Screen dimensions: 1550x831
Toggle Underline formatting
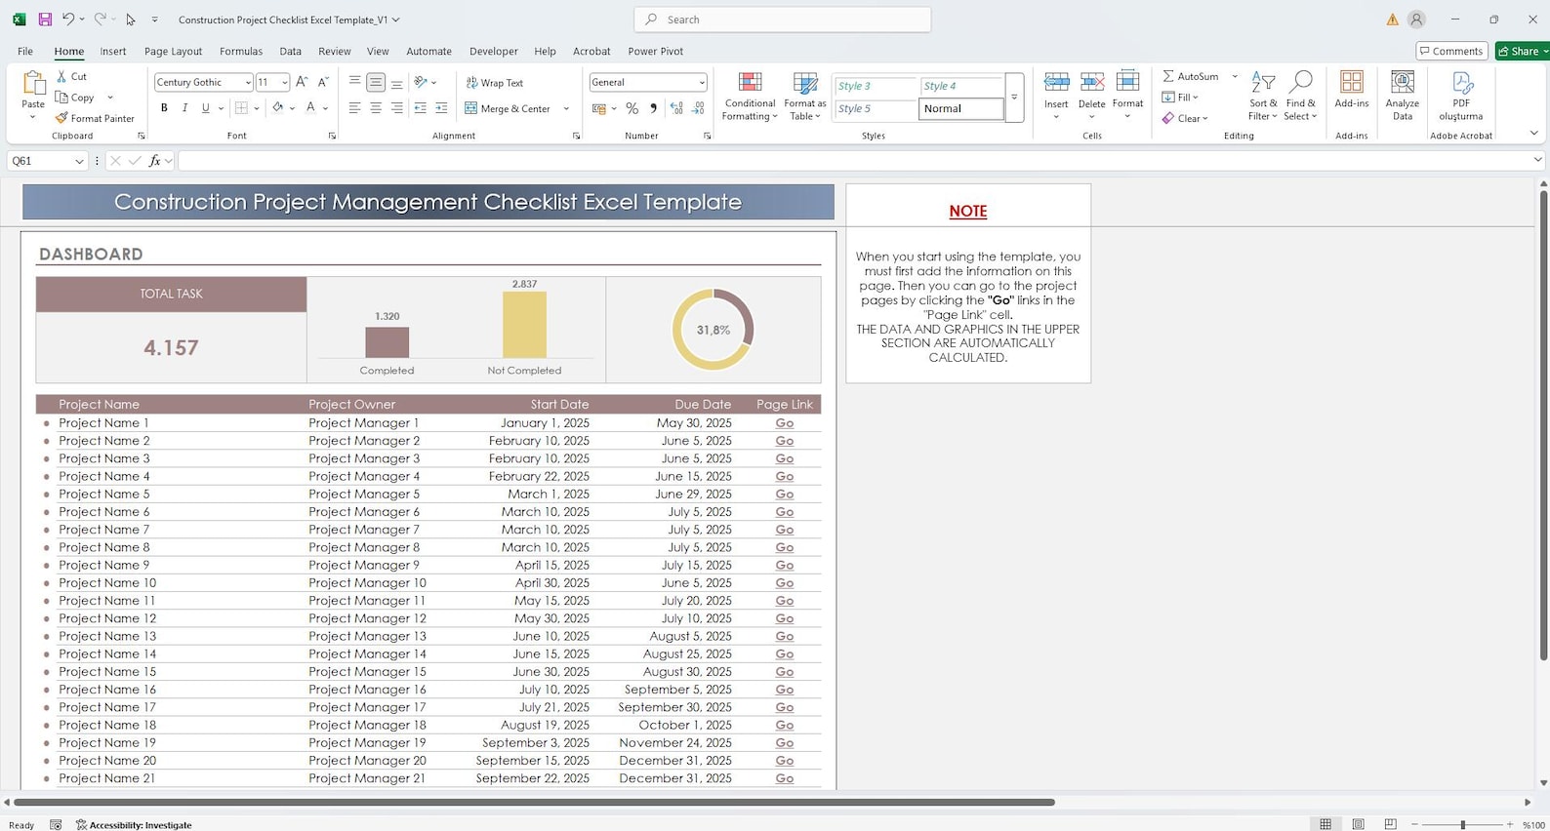[205, 108]
